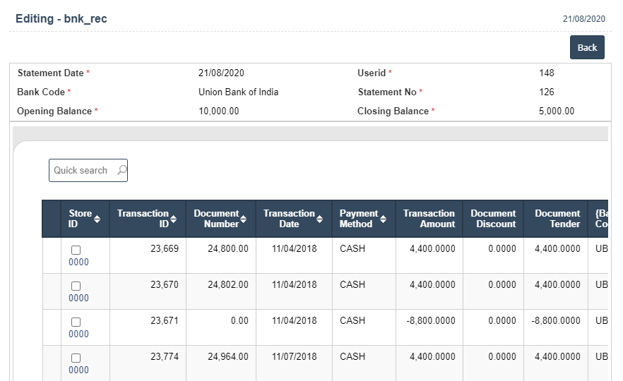The width and height of the screenshot is (623, 381).
Task: Tick the checkbox for transaction 23,671
Action: 76,322
